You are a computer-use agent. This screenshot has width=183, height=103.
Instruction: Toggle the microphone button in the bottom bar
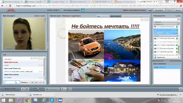pyautogui.click(x=23, y=89)
